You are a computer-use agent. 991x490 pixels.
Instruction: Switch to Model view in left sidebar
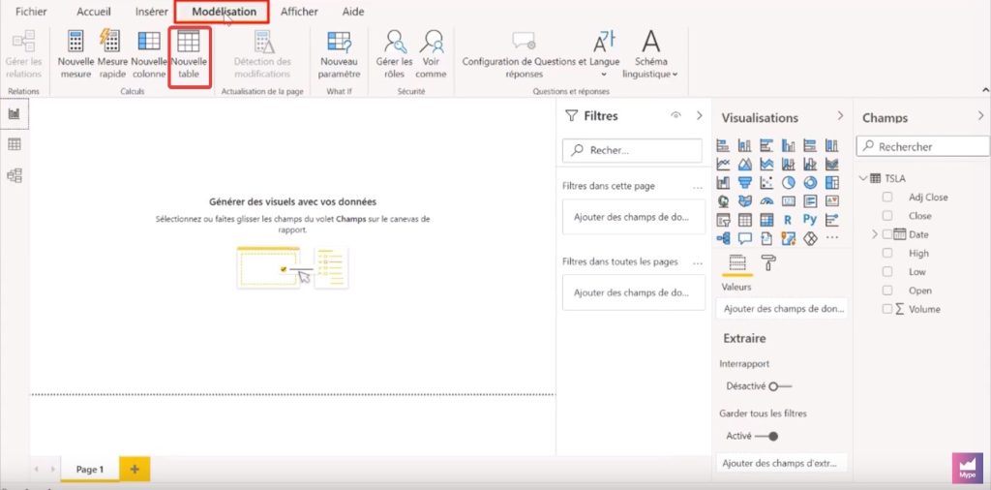[x=14, y=175]
